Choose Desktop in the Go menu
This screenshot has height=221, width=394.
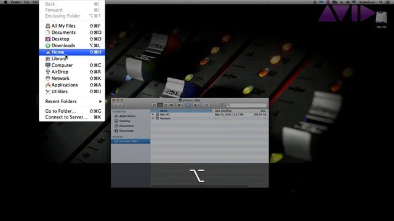pyautogui.click(x=72, y=39)
